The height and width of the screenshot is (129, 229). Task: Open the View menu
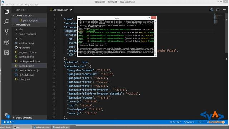click(18, 5)
